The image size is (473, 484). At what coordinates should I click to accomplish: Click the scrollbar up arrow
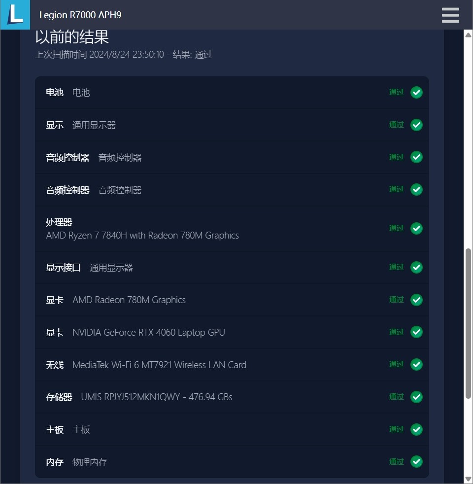(468, 35)
